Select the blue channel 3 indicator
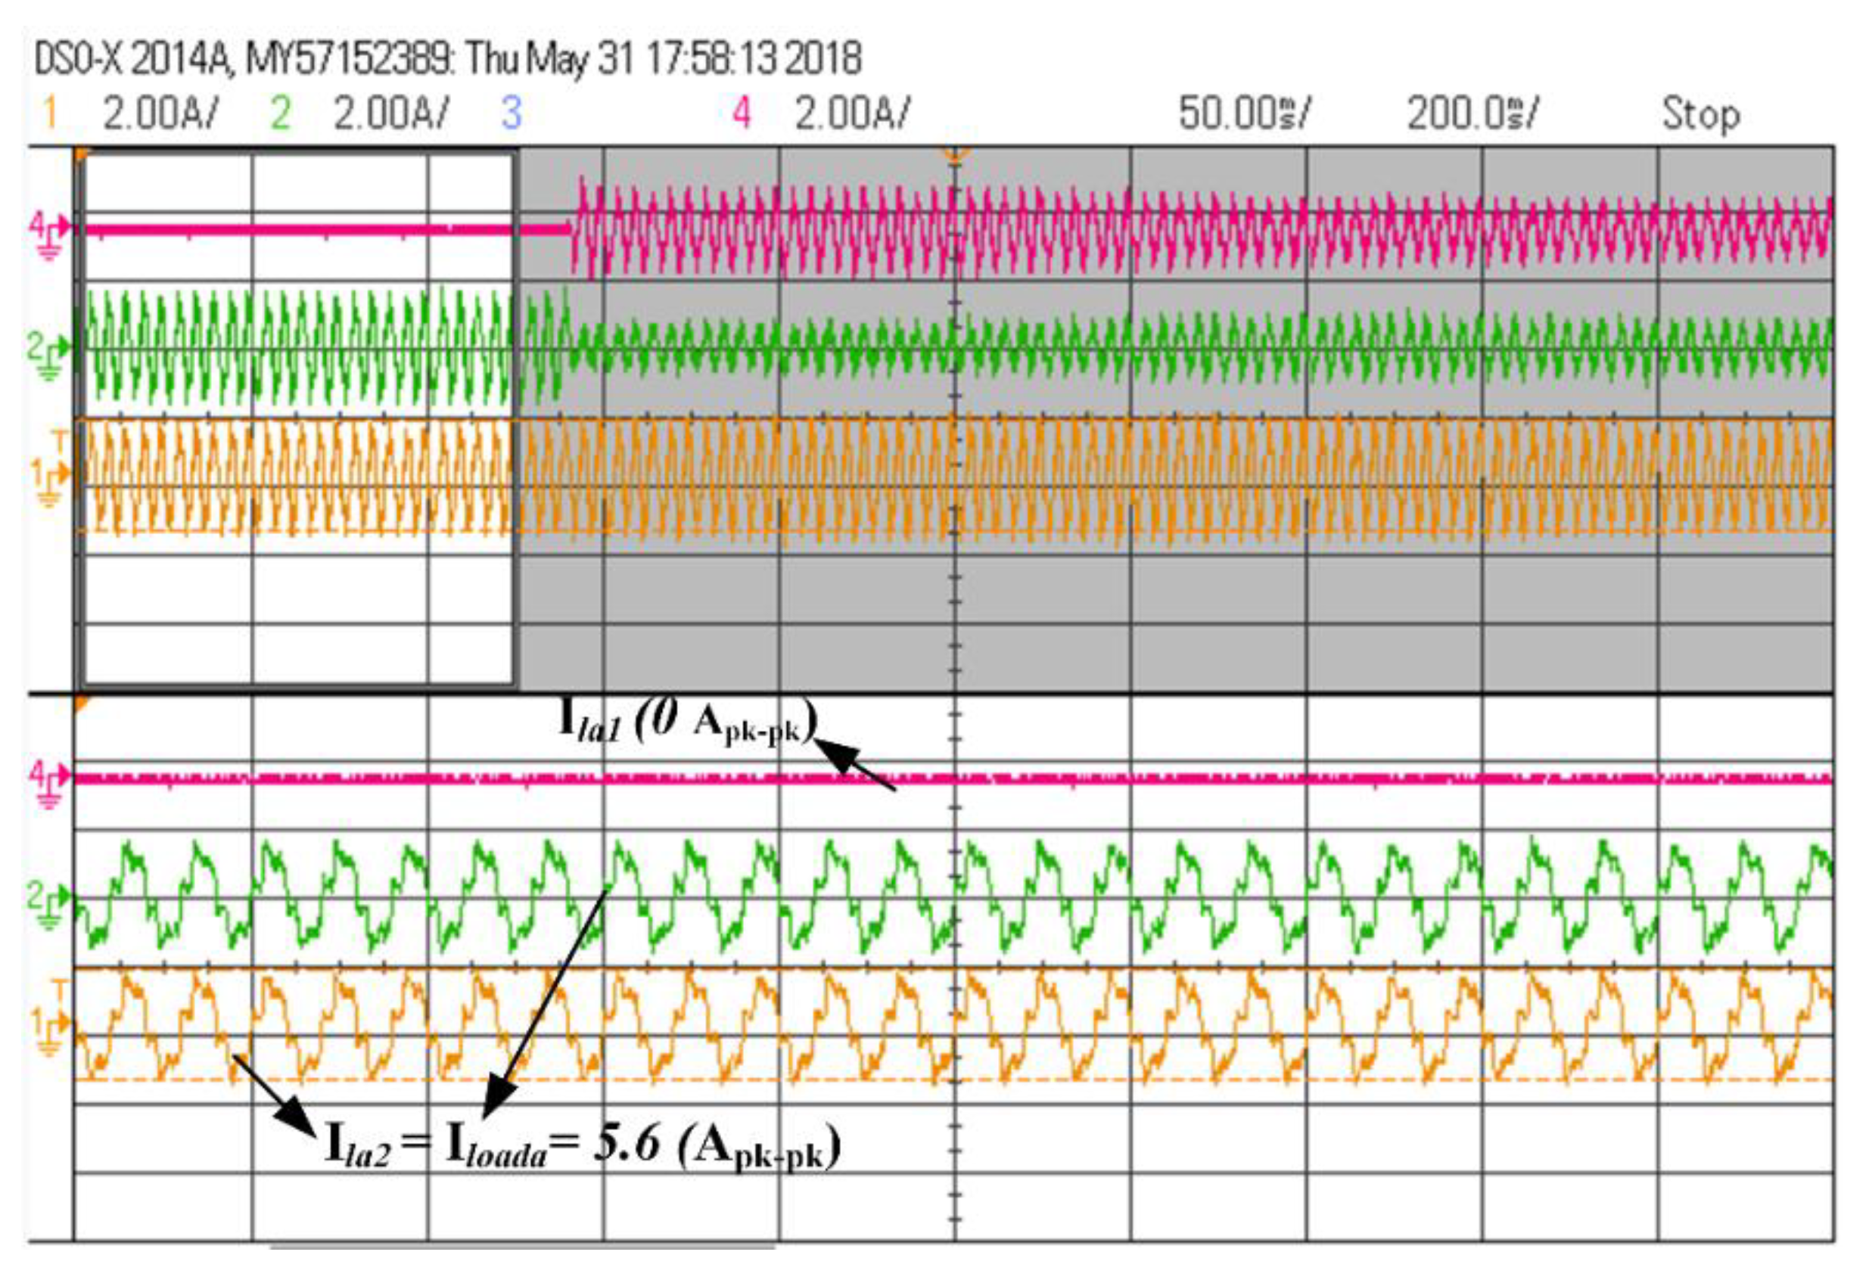 pyautogui.click(x=512, y=113)
